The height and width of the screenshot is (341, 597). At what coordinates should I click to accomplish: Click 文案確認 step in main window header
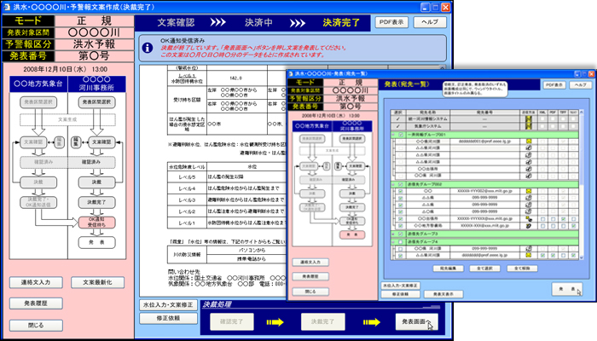click(176, 23)
